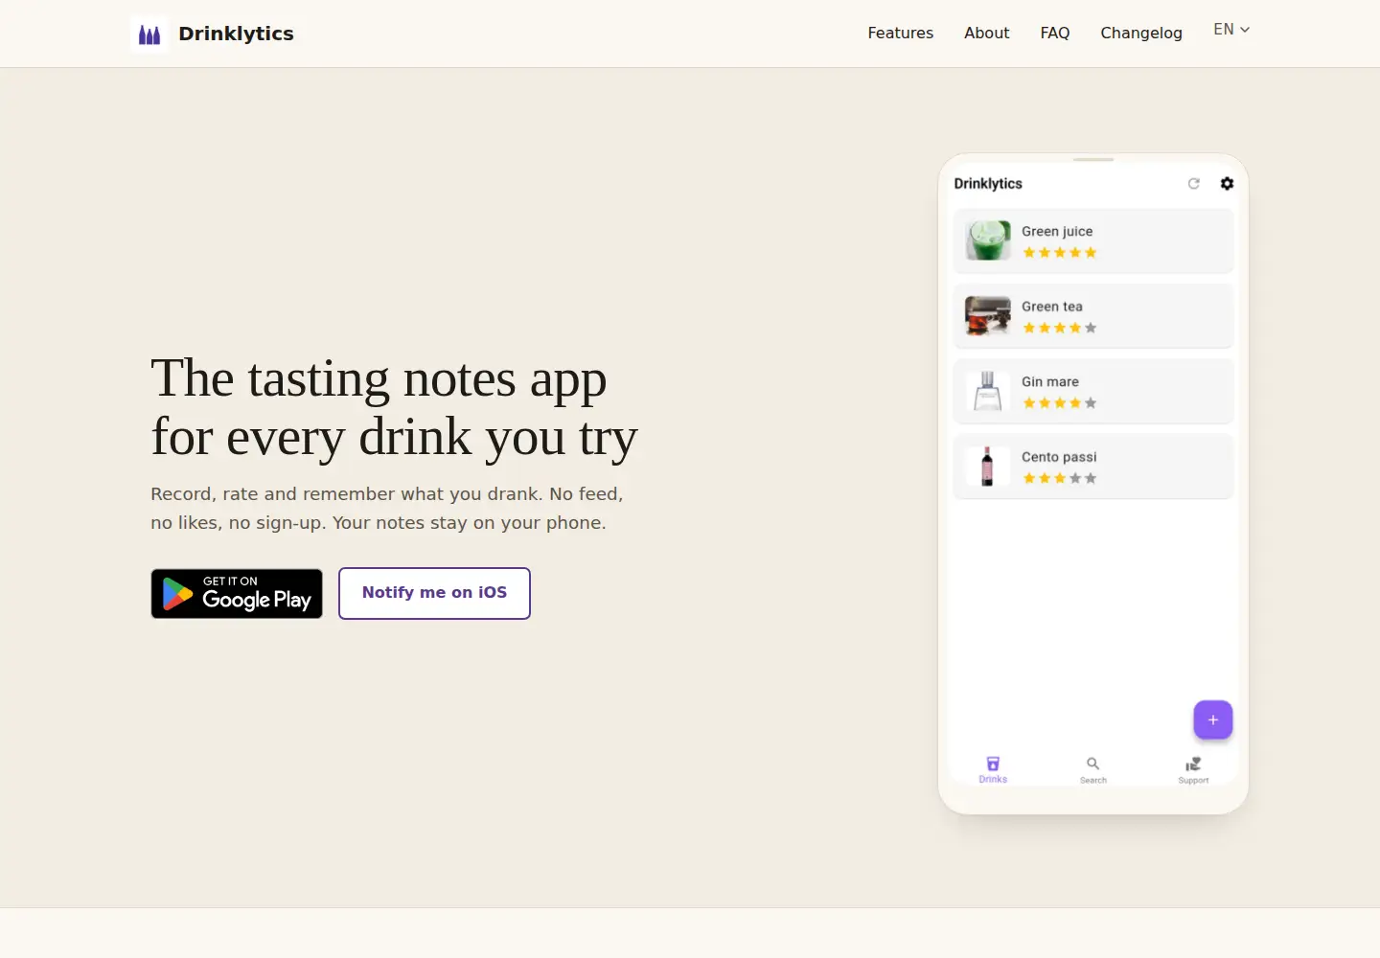Click the Cento passi wine bottle thumbnail
1380x958 pixels.
click(987, 467)
